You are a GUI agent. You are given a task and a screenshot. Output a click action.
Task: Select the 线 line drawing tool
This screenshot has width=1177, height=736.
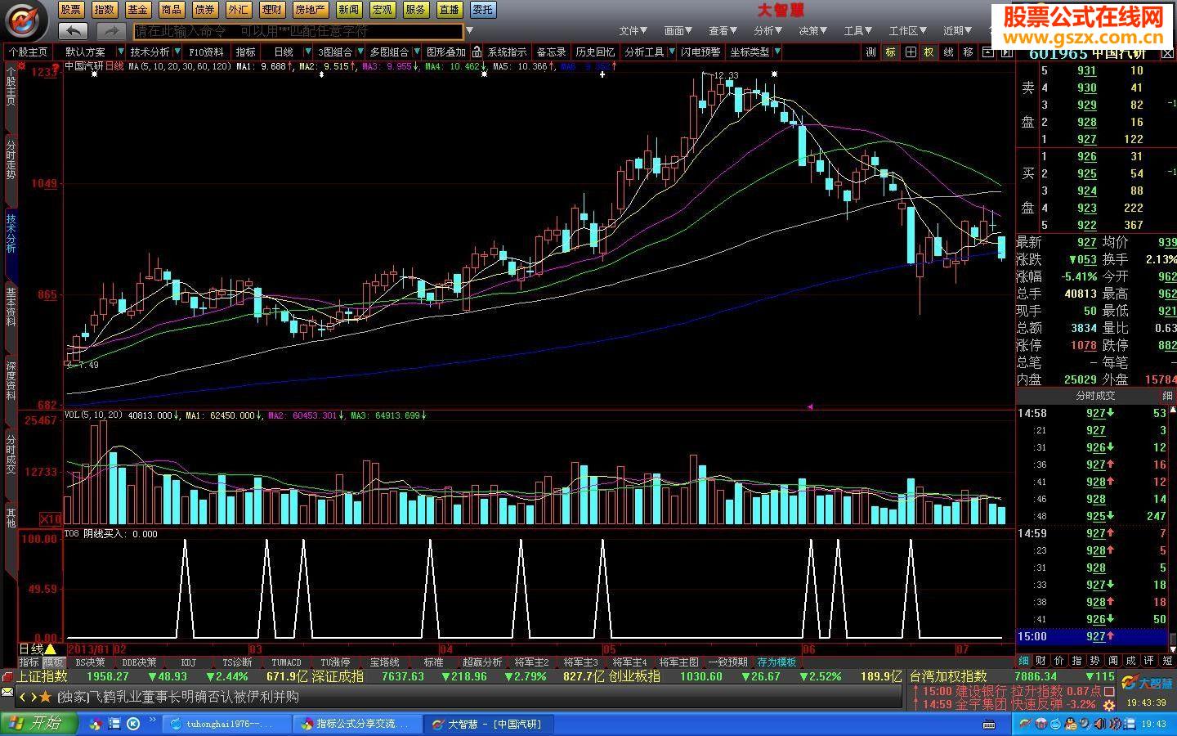tap(948, 52)
